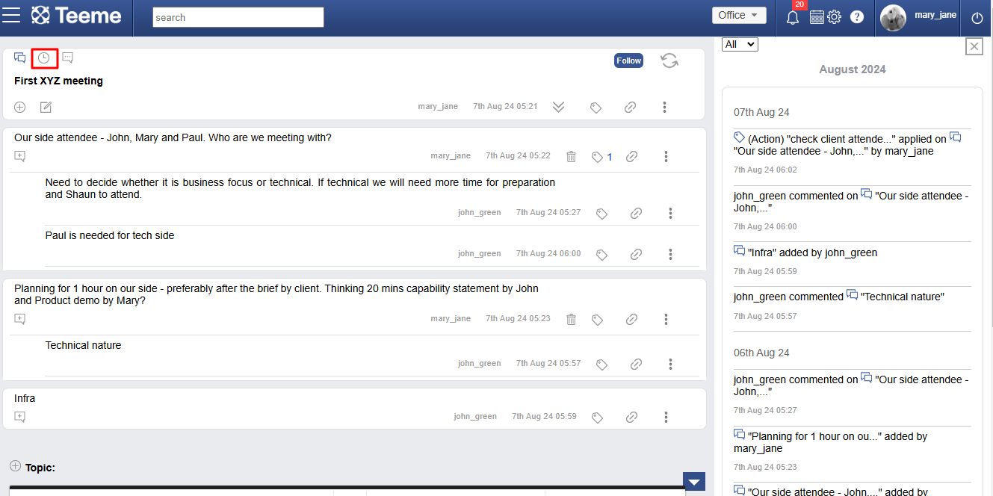Click the 07th Aug 24 date heading
993x496 pixels.
pos(761,112)
